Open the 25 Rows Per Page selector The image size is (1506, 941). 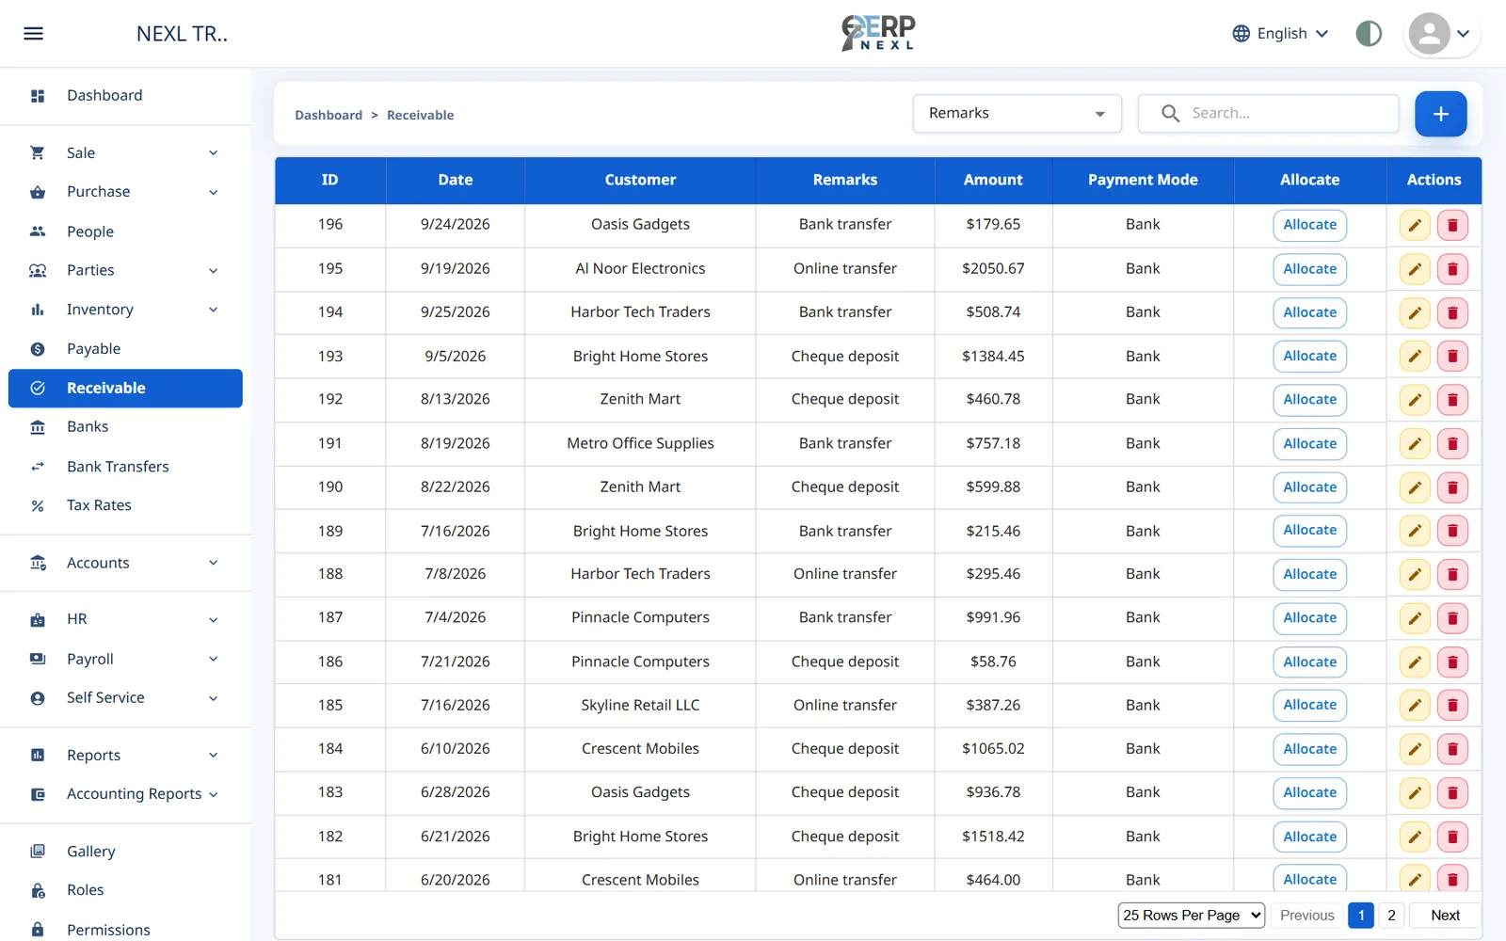(1191, 916)
